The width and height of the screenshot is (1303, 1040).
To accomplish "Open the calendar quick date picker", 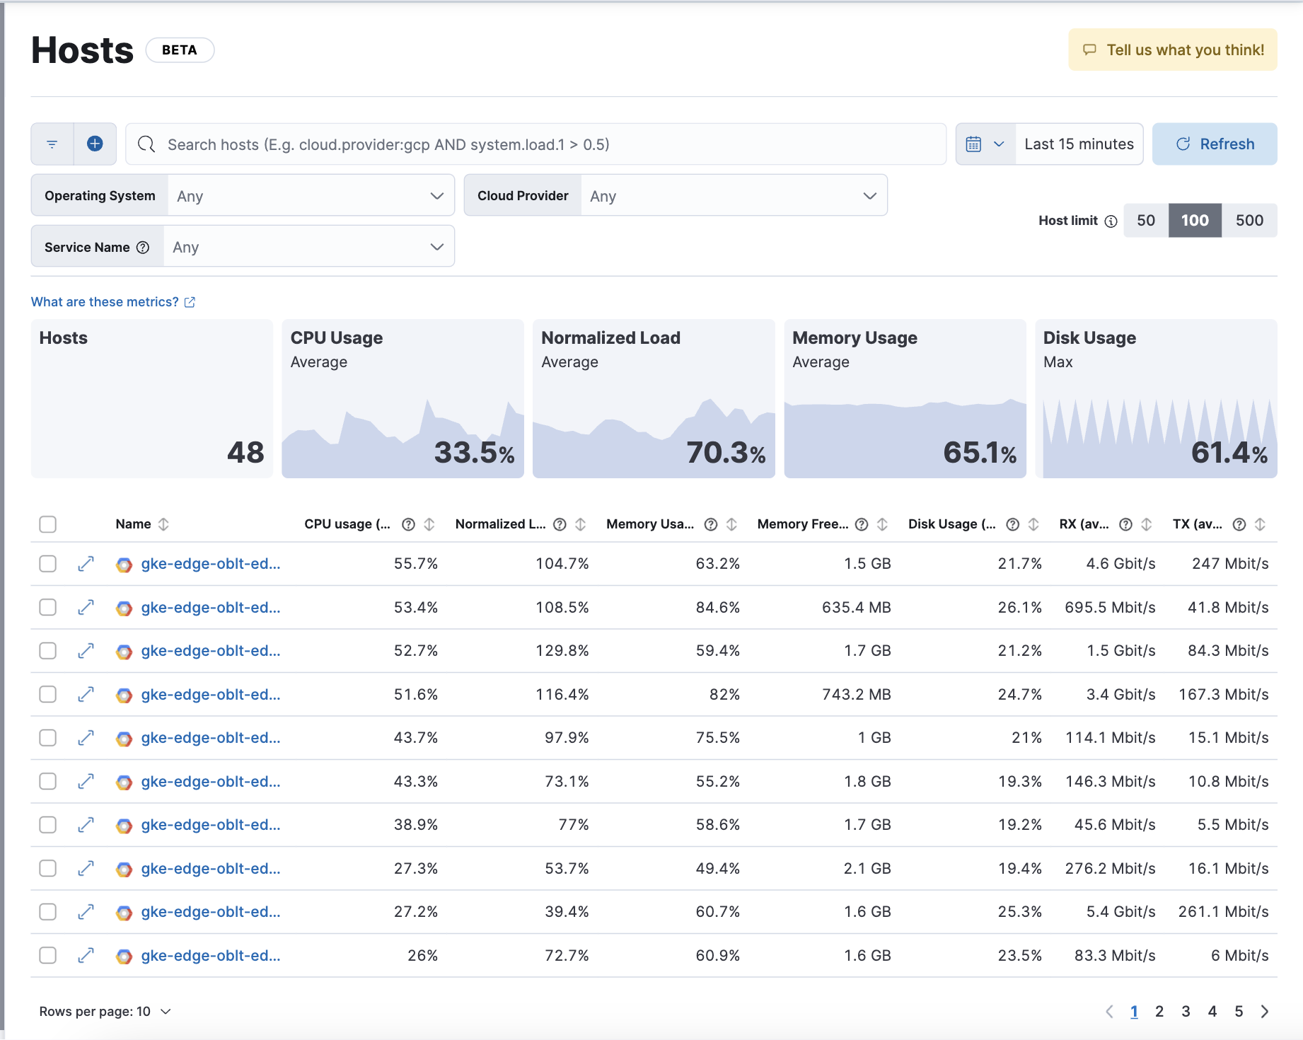I will click(x=985, y=144).
